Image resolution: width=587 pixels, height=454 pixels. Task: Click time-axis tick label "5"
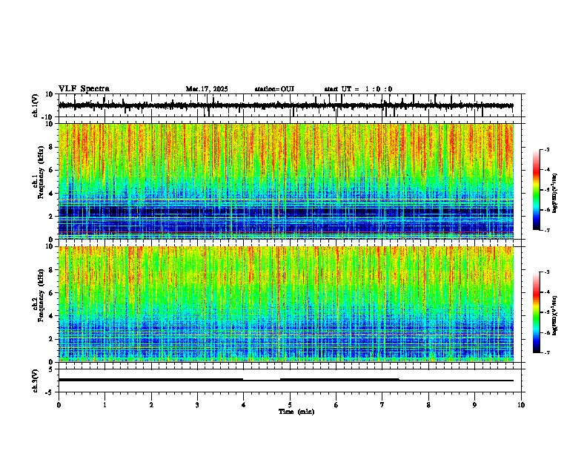[290, 405]
